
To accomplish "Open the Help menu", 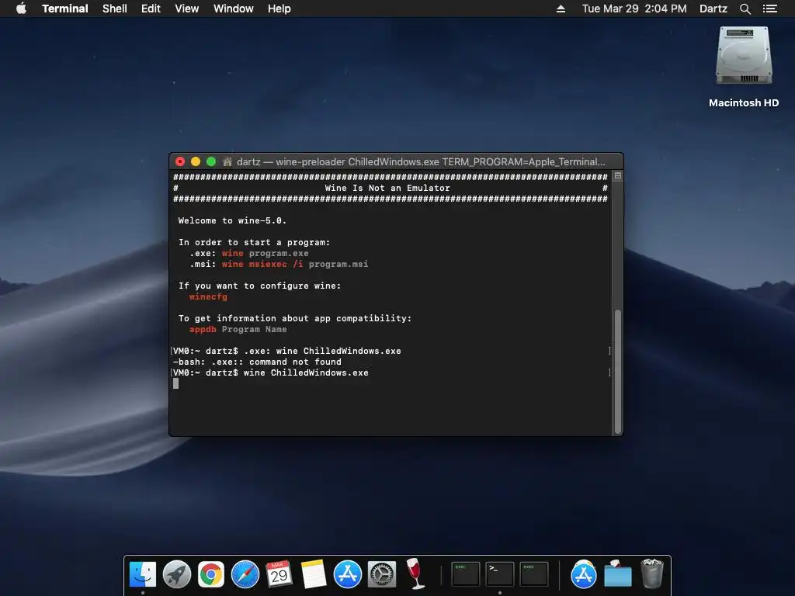I will [279, 9].
